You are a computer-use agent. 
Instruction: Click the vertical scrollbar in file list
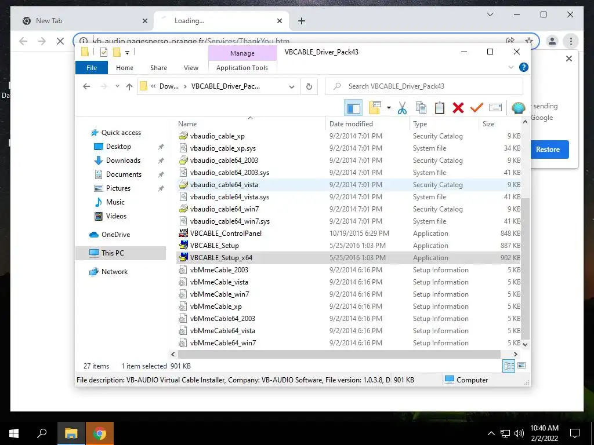tap(525, 268)
